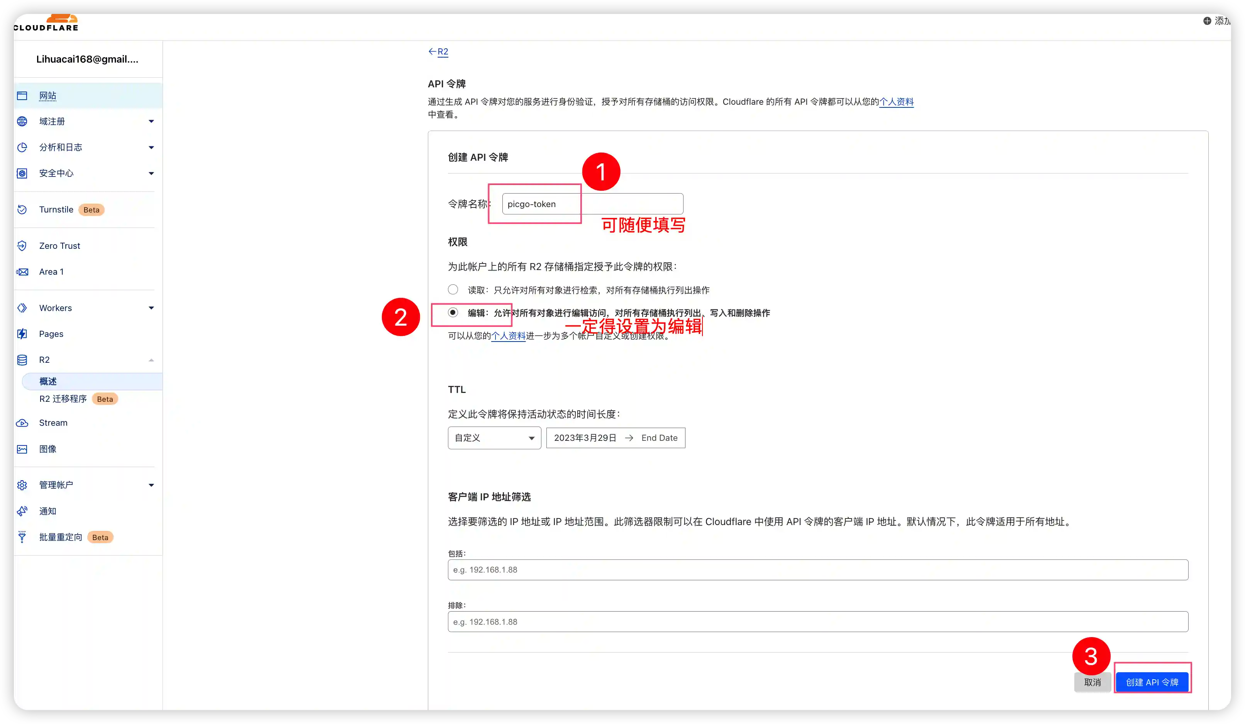Open the 概述 item under R2
Screen dimensions: 1245x724
47,381
